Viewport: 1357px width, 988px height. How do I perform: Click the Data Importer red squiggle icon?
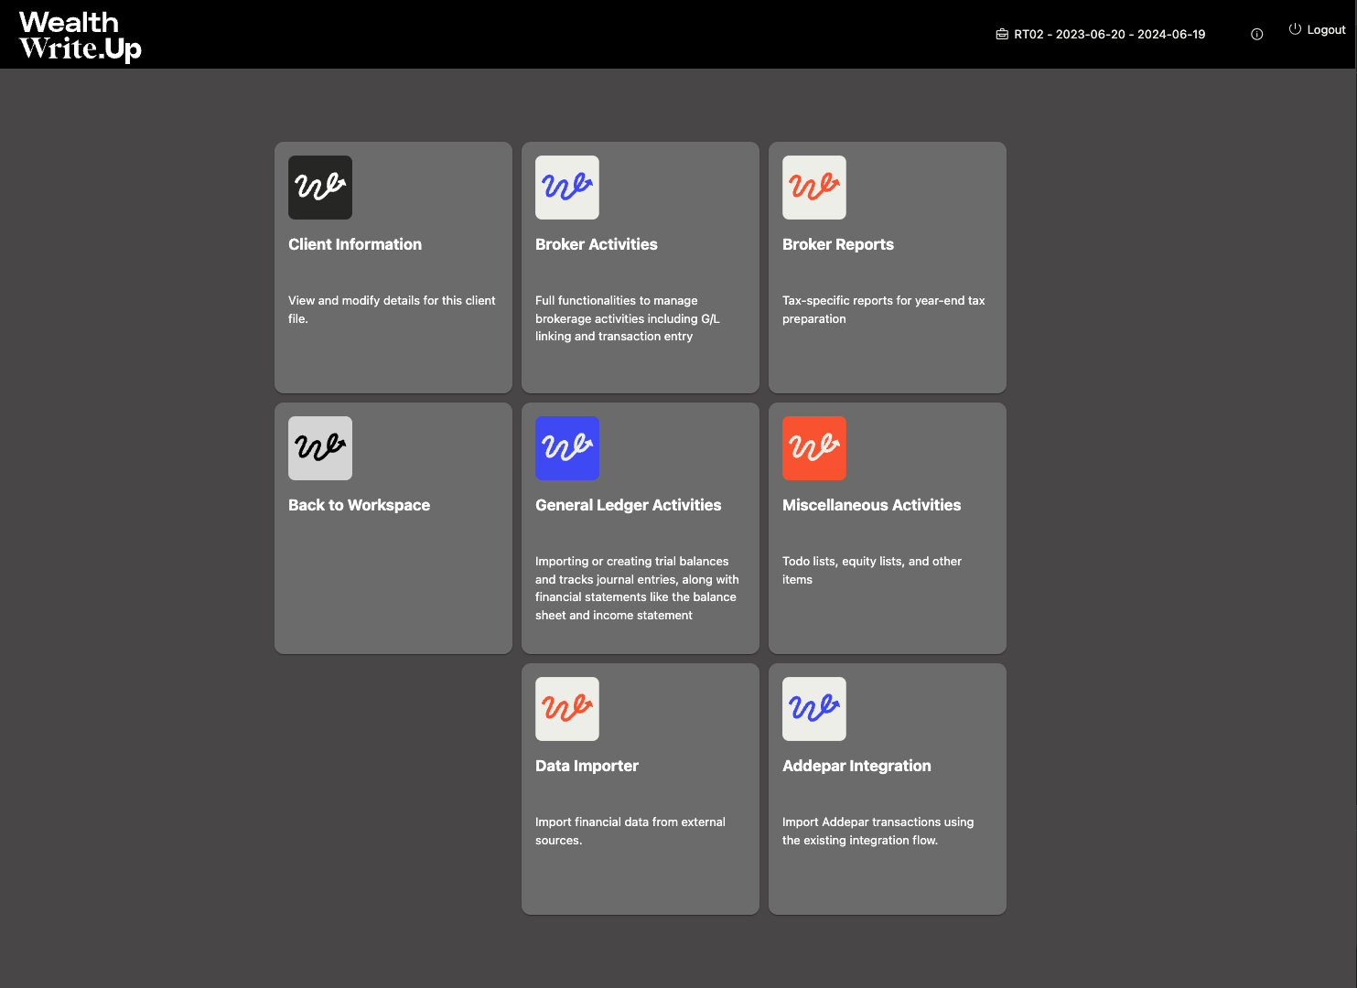click(x=567, y=709)
